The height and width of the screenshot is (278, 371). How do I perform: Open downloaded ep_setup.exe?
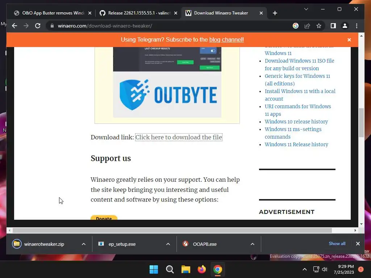(117, 244)
